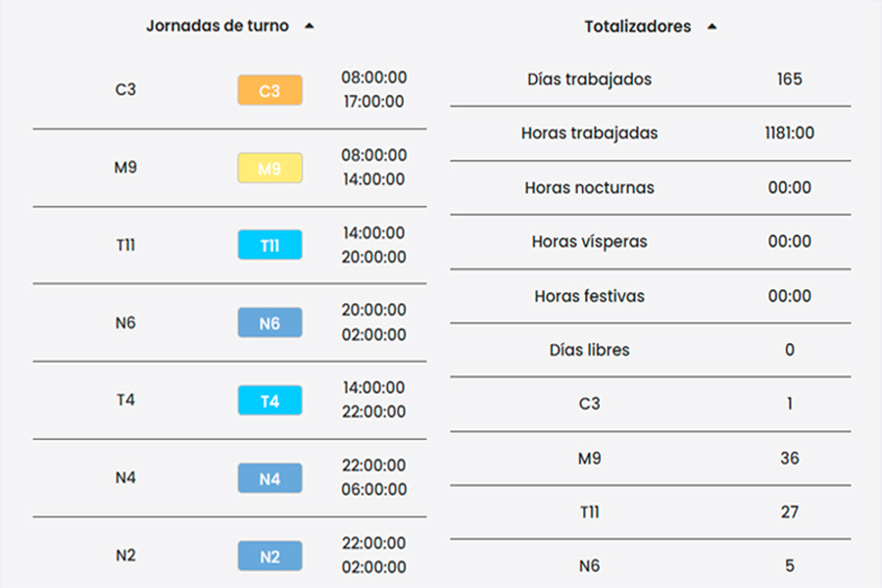Screen dimensions: 882x588
Task: Click the yellow M9 shift badge
Action: (269, 168)
